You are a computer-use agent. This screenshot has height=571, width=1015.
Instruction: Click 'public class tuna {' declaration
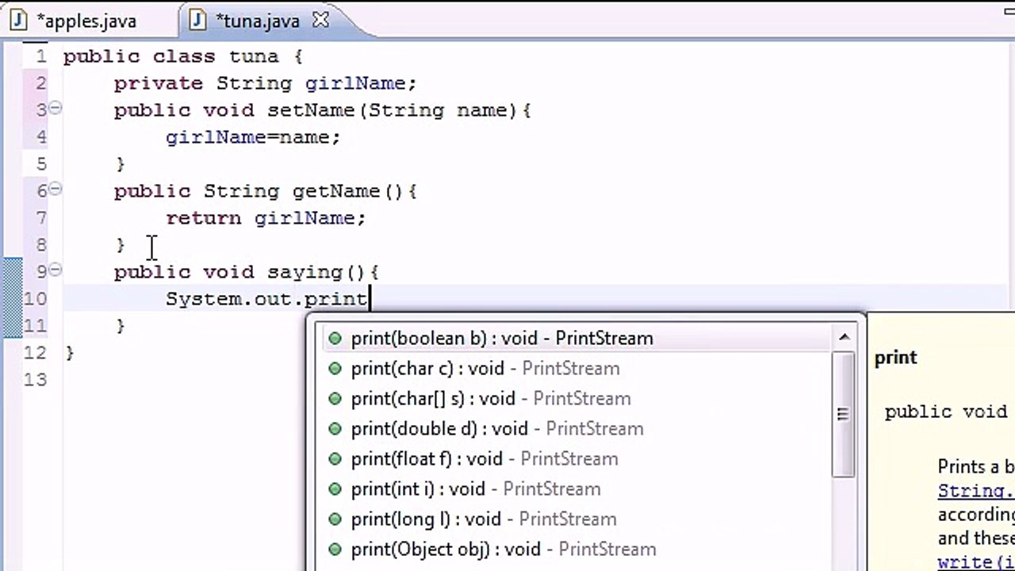click(182, 56)
